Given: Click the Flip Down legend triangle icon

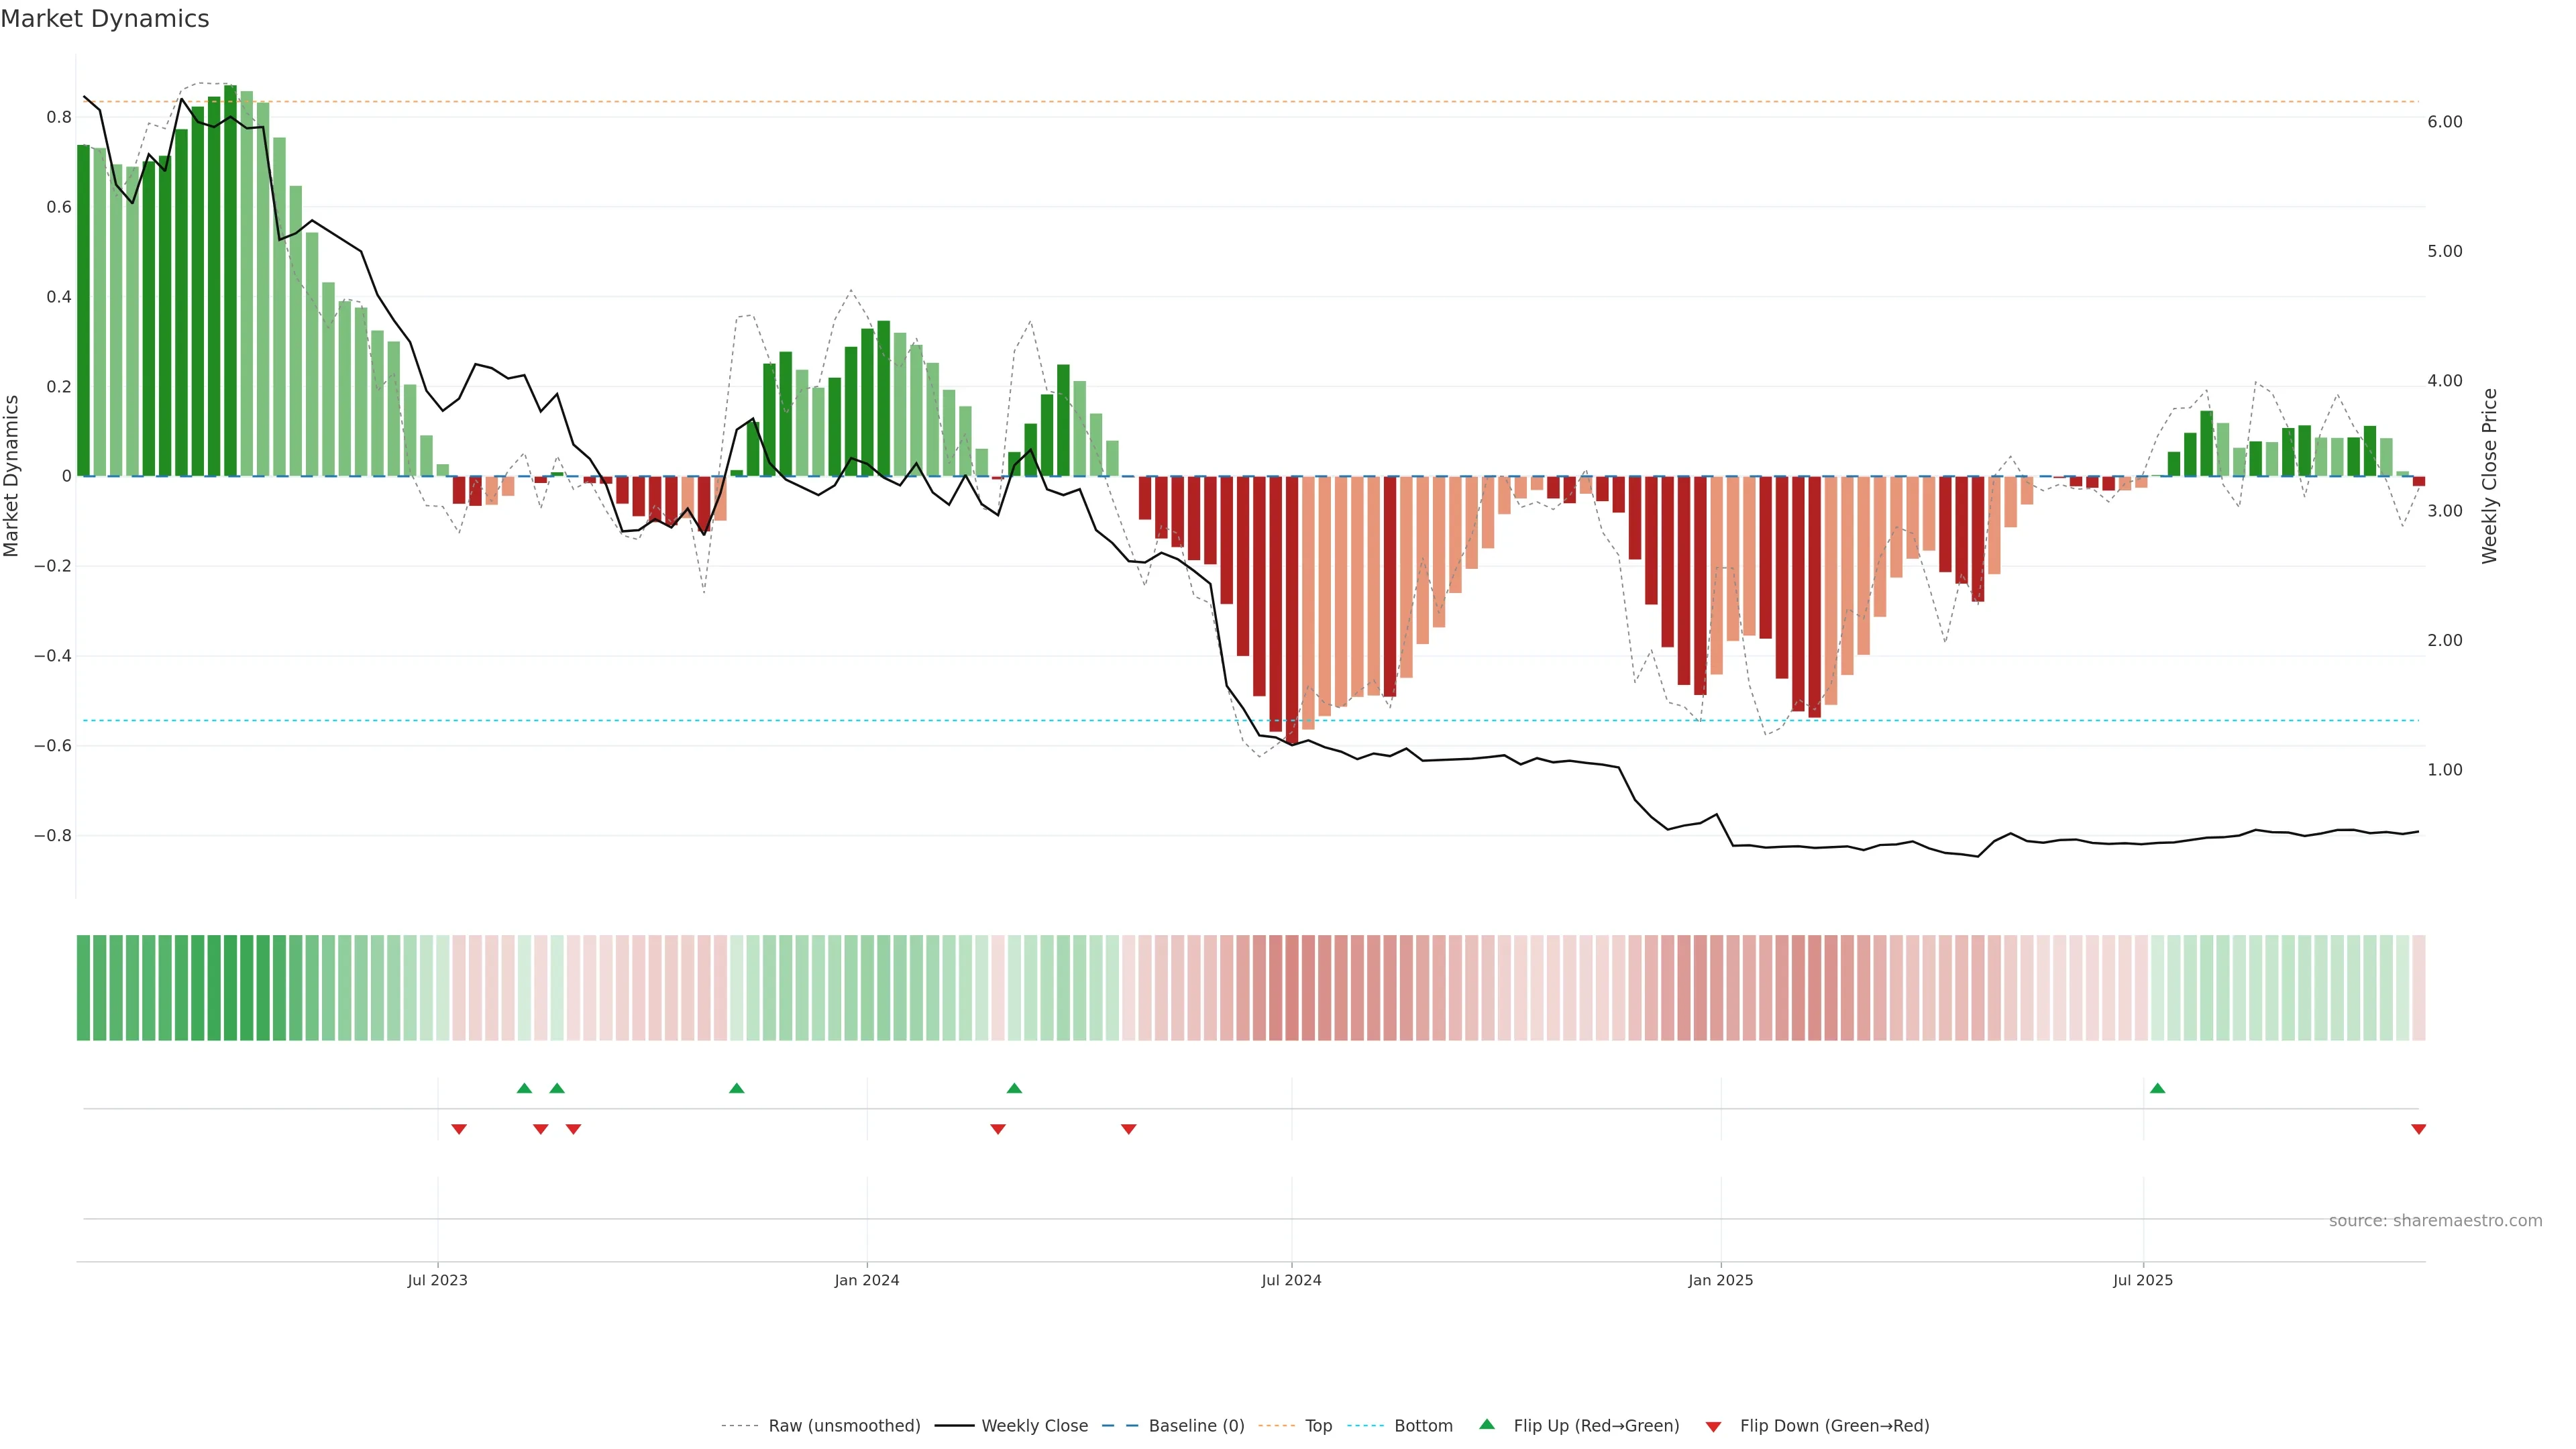Looking at the screenshot, I should point(1713,1426).
